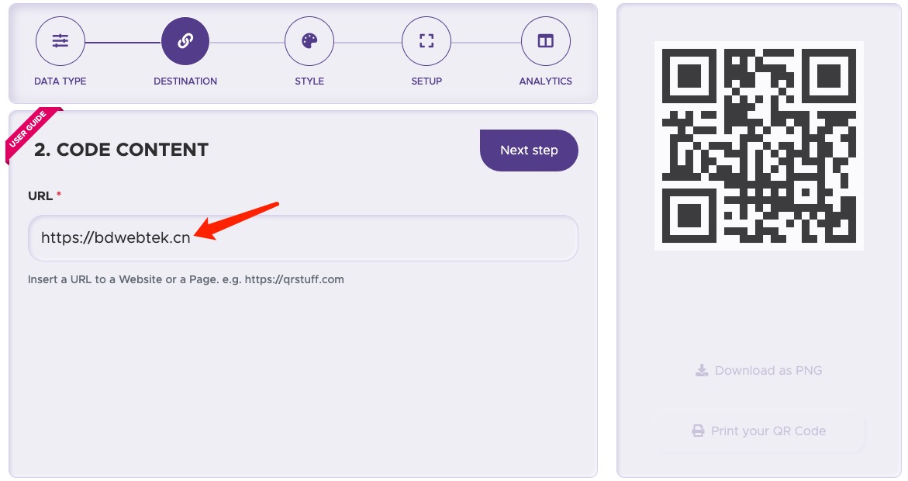Screen dimensions: 908x481
Task: Open the User Guide ribbon
Action: click(32, 133)
